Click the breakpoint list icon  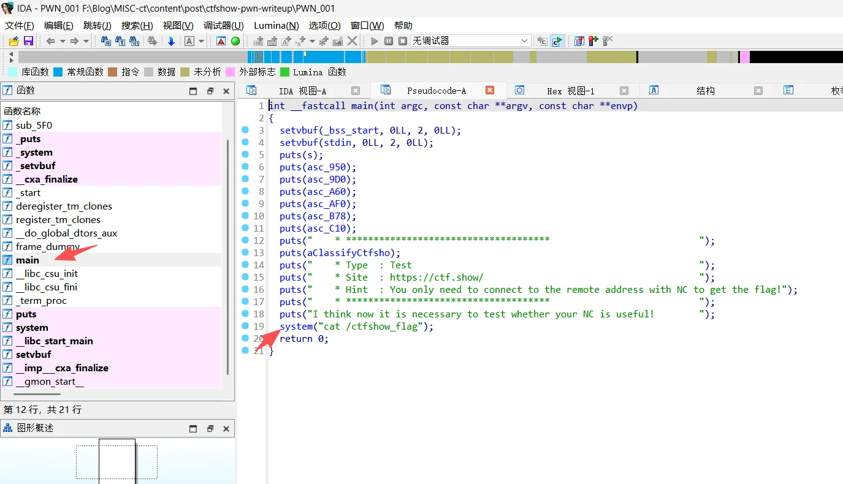click(579, 41)
